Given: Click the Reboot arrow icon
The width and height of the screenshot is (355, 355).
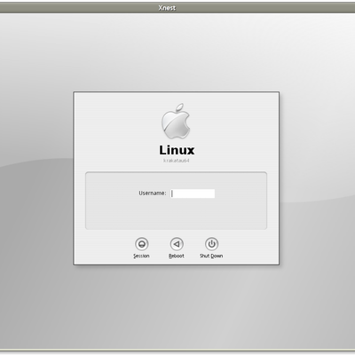Looking at the screenshot, I should pos(177,244).
